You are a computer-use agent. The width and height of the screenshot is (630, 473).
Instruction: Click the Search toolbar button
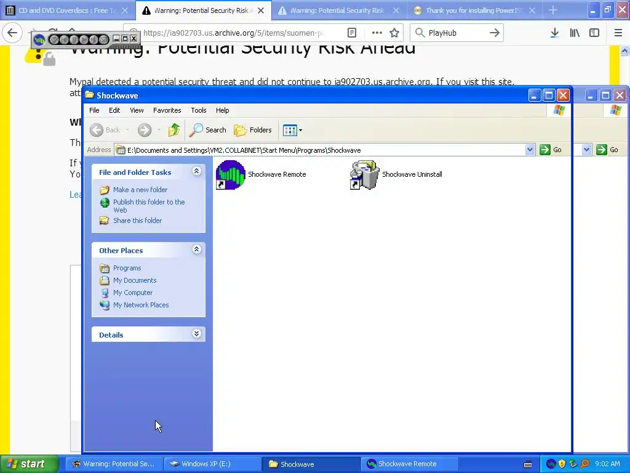click(x=208, y=130)
